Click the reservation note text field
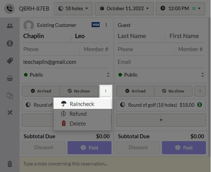Image resolution: width=211 pixels, height=172 pixels. [x=115, y=164]
